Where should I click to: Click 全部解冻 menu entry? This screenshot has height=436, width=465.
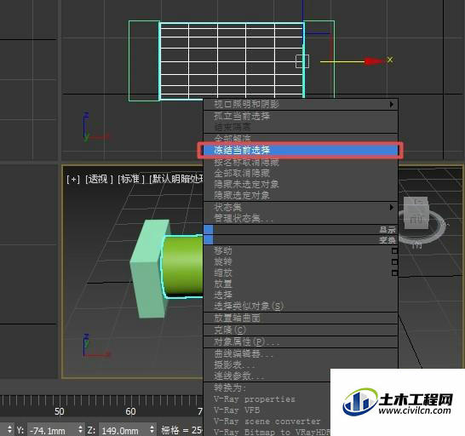pos(301,138)
